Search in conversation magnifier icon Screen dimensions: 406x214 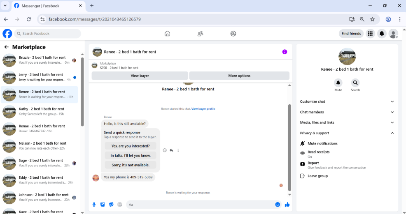coord(355,83)
